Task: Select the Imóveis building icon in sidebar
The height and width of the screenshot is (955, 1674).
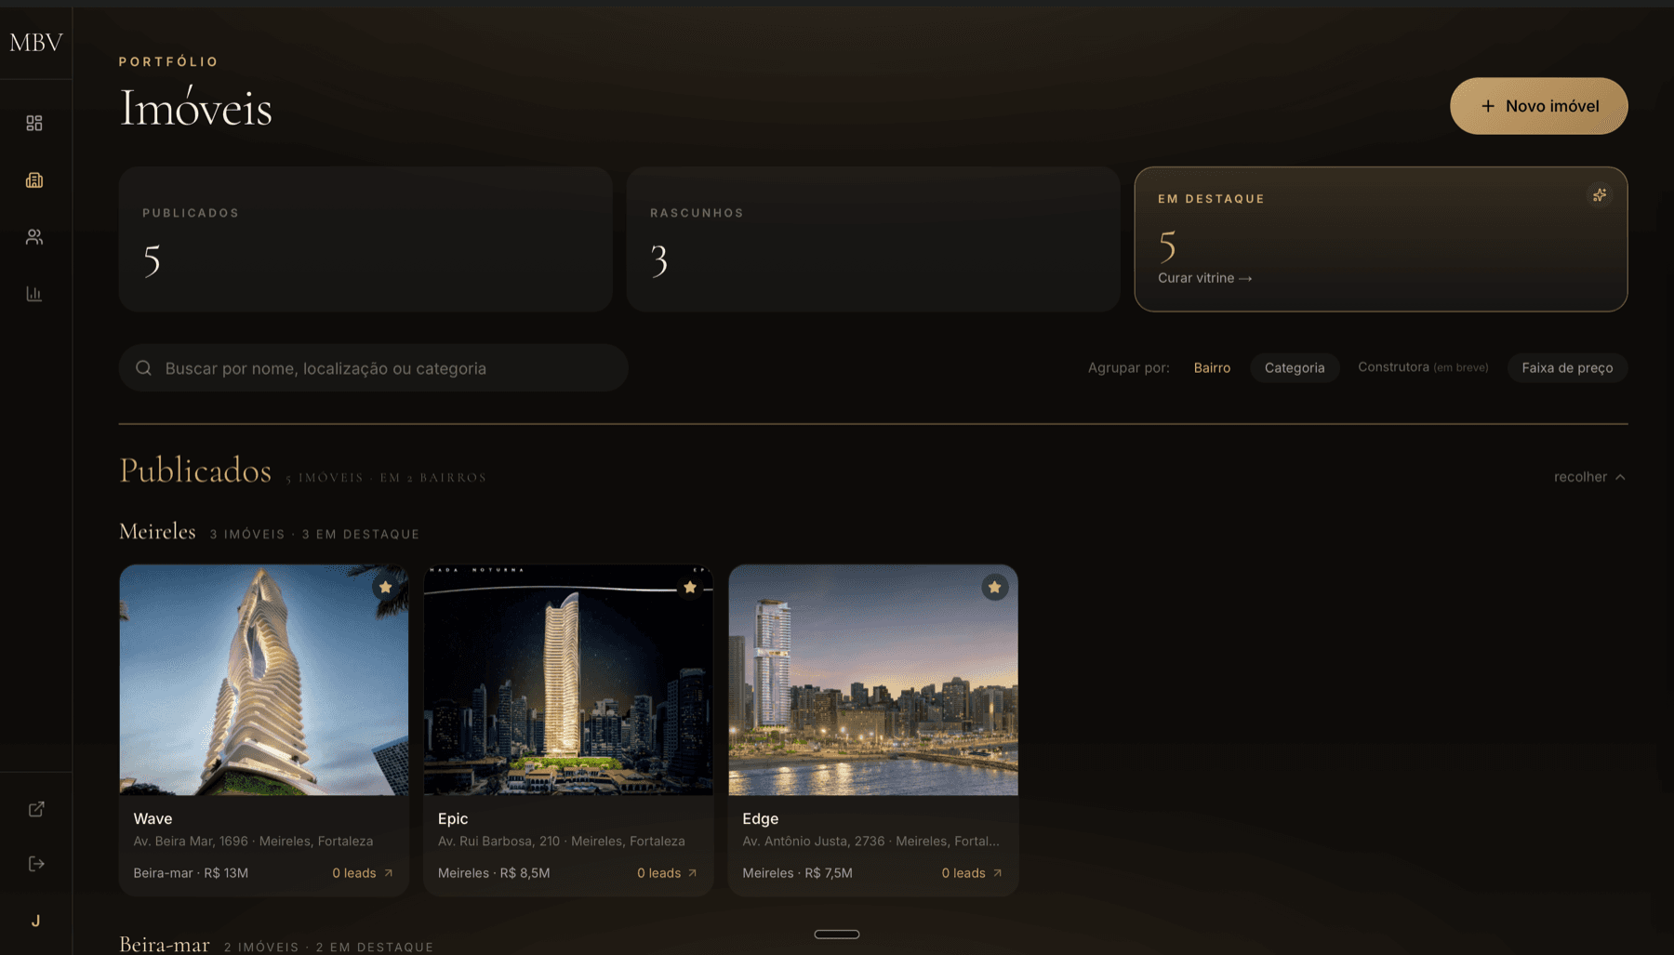Action: pyautogui.click(x=34, y=180)
